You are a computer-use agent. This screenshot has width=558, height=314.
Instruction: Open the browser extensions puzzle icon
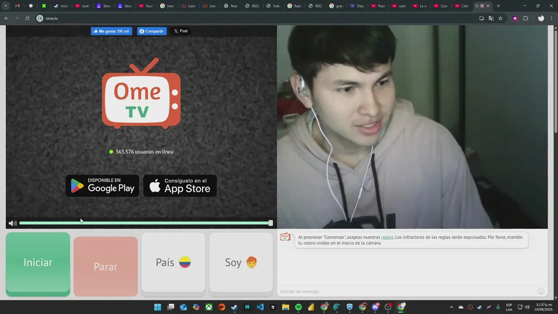525,18
